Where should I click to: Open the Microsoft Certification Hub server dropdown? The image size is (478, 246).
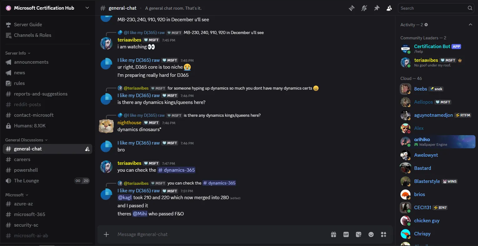pos(87,8)
